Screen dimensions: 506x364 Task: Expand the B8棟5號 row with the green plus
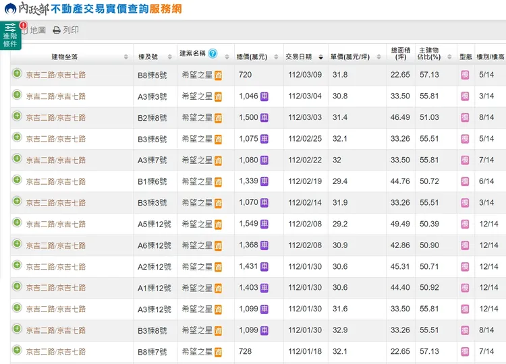(17, 73)
